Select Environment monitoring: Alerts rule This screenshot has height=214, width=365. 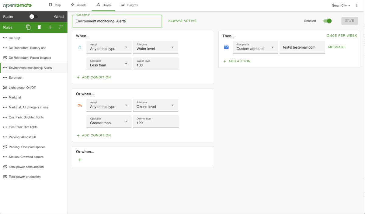(x=34, y=68)
